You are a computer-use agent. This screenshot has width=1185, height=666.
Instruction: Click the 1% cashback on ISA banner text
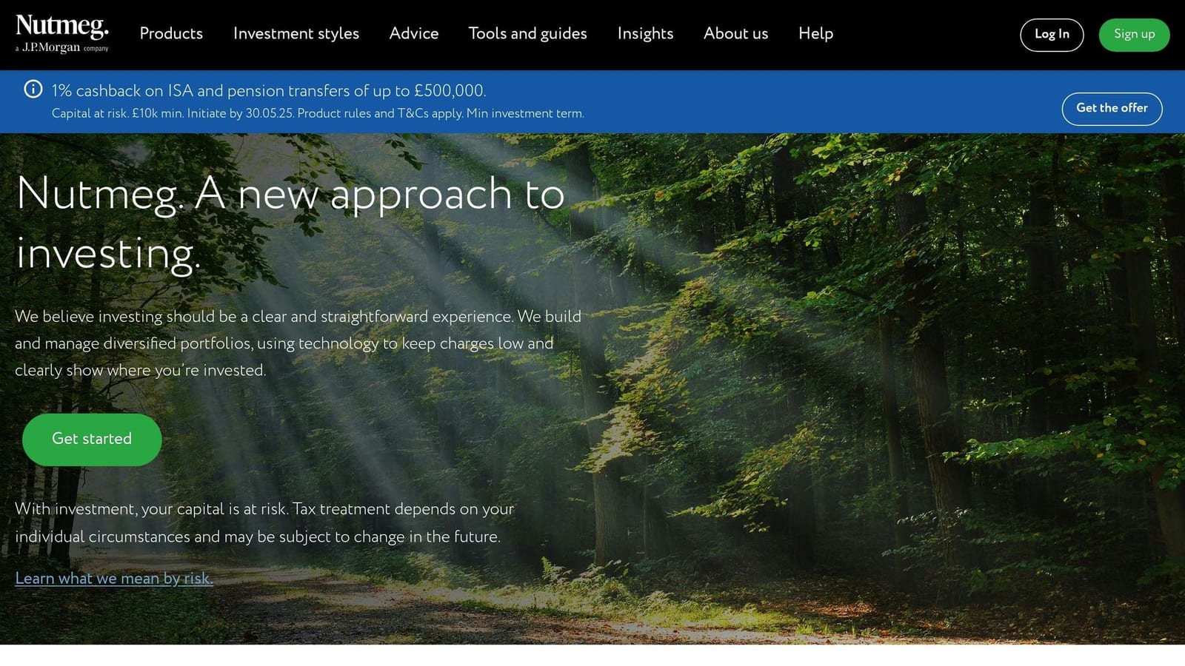269,91
